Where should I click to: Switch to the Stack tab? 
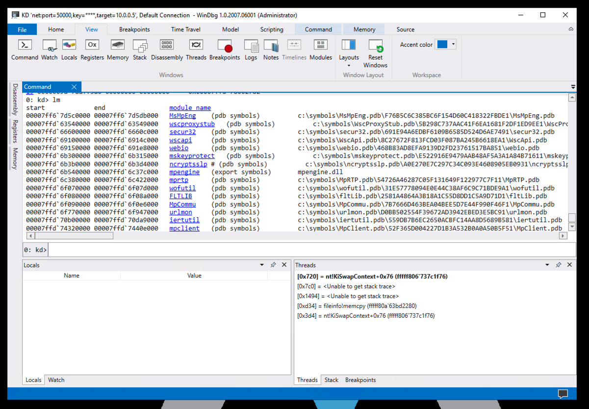click(x=331, y=380)
